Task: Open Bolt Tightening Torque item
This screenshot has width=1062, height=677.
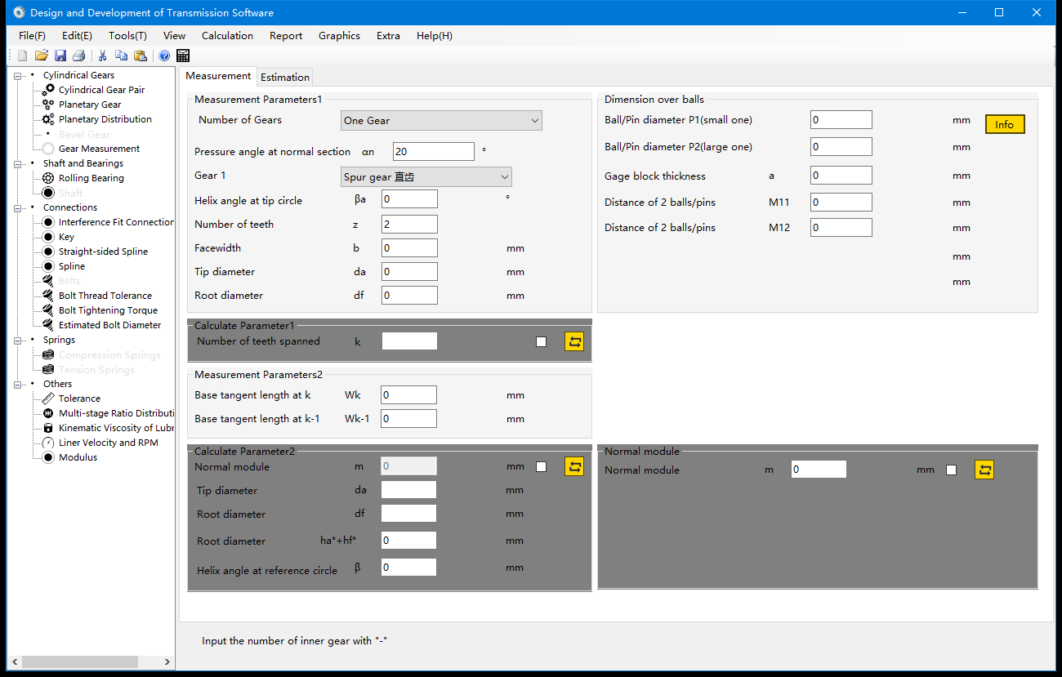Action: (x=108, y=310)
